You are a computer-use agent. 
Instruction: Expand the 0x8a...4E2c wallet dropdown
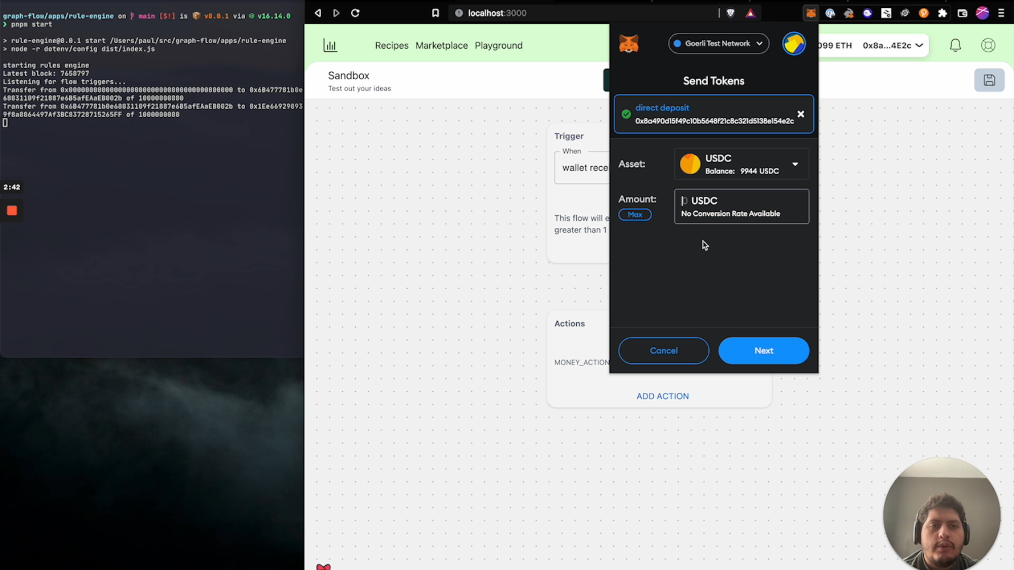[893, 45]
